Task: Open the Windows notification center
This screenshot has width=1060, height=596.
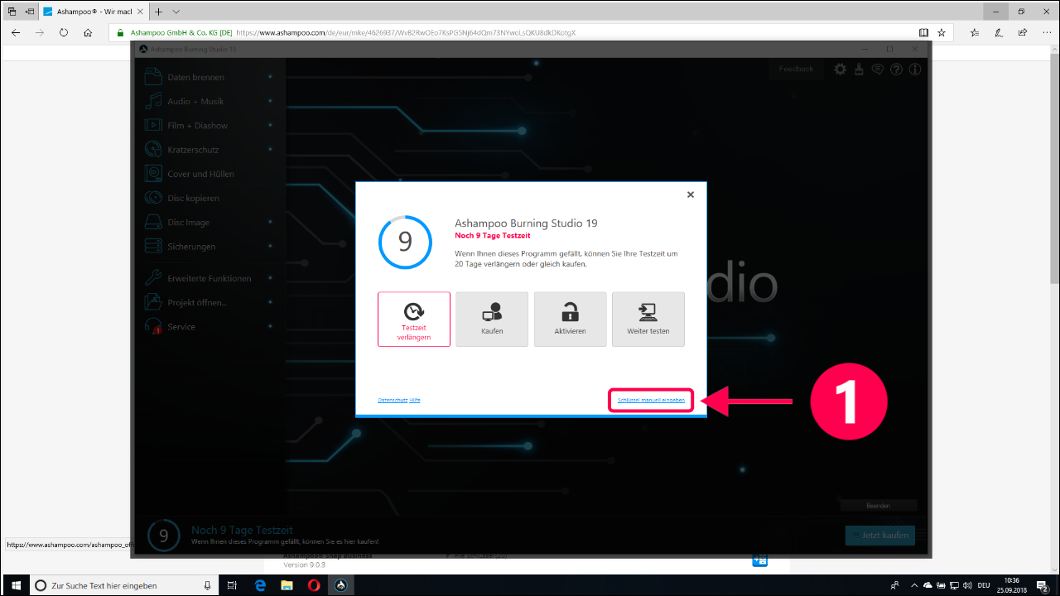Action: tap(1043, 585)
